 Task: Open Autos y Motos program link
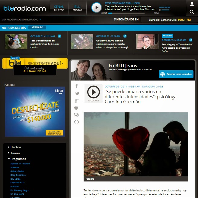(x=17, y=171)
